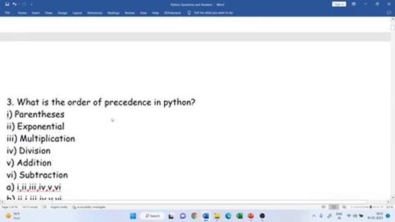395x222 pixels.
Task: Switch to Read Mode view icon
Action: [323, 207]
